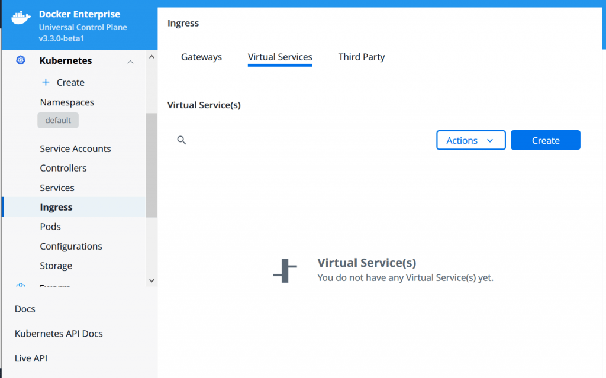
Task: Open Services in the sidebar
Action: click(57, 188)
